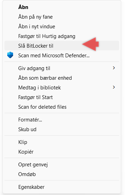The width and height of the screenshot is (125, 195).
Task: Expand the Medtag i bibliotek submenu arrow
Action: [x=114, y=87]
